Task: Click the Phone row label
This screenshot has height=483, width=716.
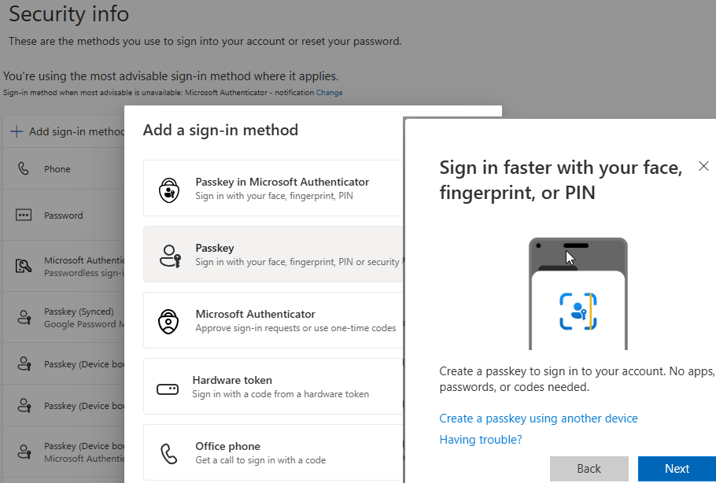Action: point(57,169)
